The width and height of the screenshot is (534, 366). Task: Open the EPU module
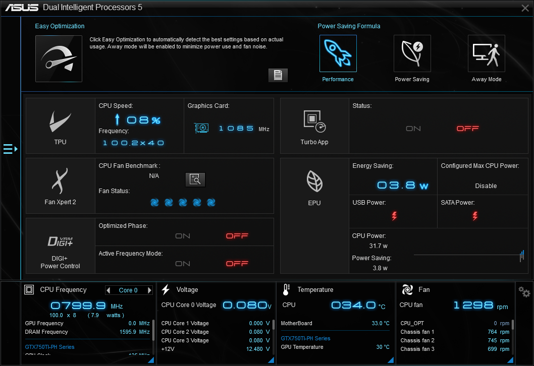(314, 216)
